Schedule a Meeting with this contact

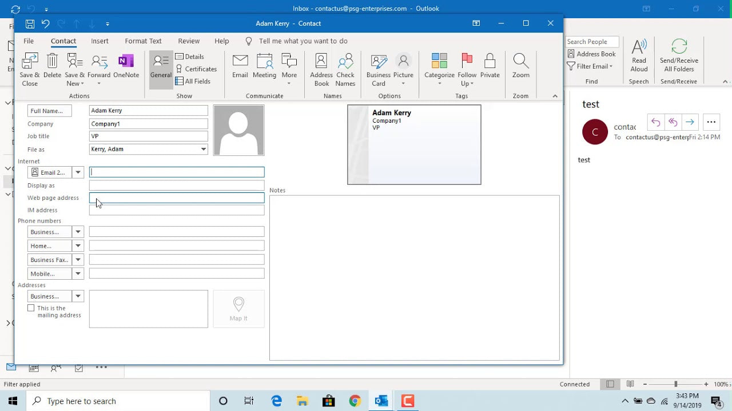point(264,68)
